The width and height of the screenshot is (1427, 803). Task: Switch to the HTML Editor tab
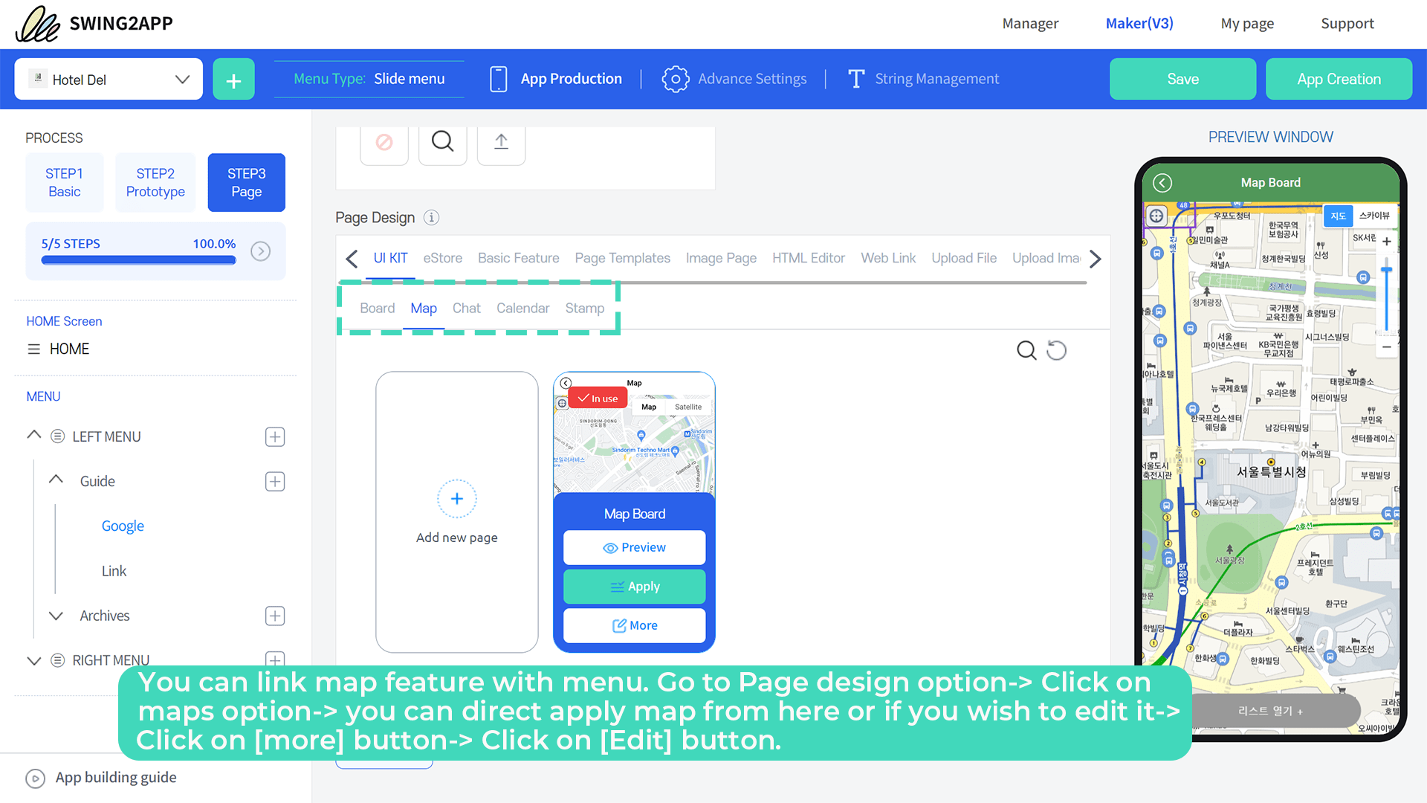click(x=809, y=258)
